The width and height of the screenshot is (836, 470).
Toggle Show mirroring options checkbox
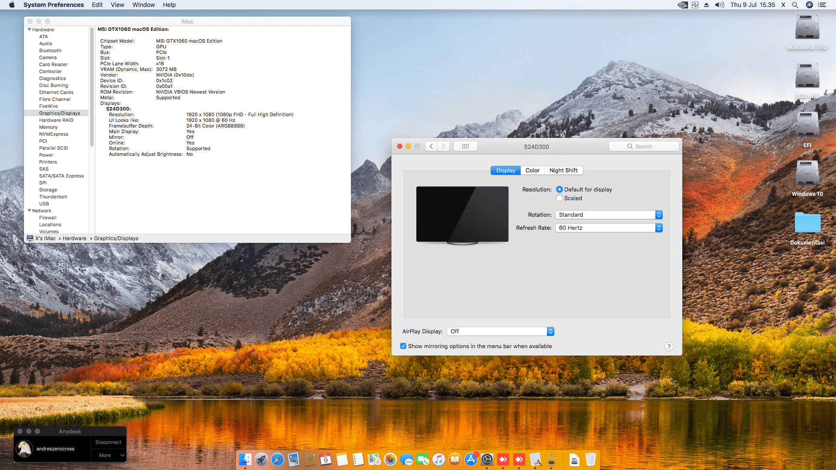point(403,346)
